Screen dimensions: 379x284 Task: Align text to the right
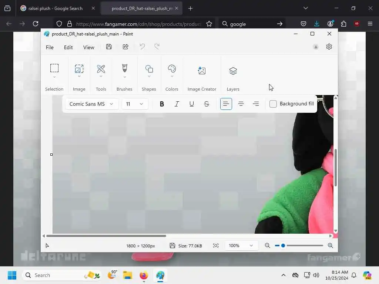[x=256, y=104]
